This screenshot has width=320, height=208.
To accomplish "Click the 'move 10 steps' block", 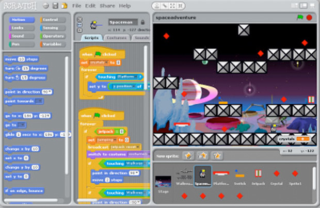I will (22, 59).
